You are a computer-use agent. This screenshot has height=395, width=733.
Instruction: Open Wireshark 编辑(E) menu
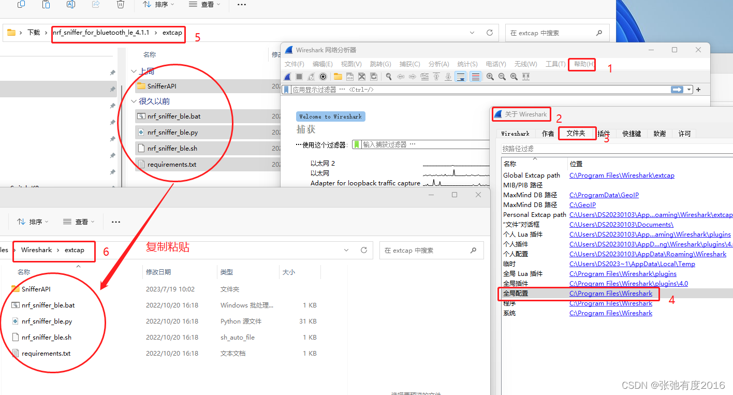(322, 64)
